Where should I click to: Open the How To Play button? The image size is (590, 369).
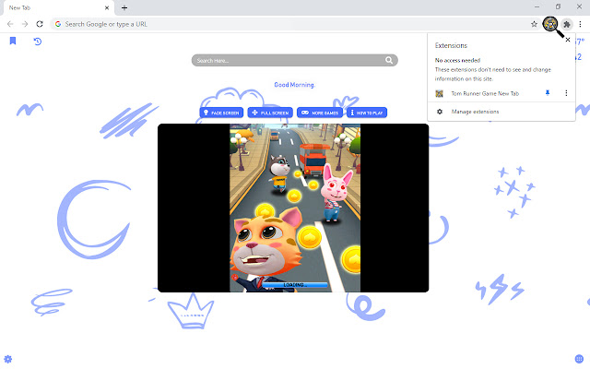pos(367,113)
